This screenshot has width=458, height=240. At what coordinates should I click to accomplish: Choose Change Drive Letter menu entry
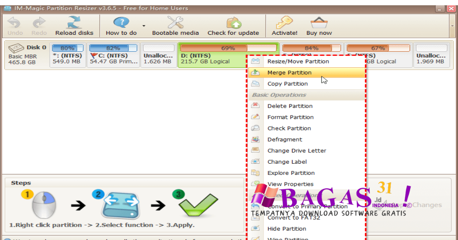[x=307, y=151]
